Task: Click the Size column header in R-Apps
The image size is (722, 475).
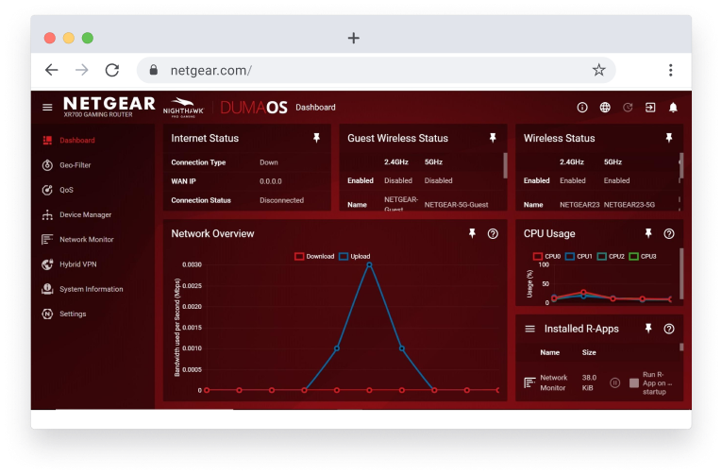Action: point(589,352)
